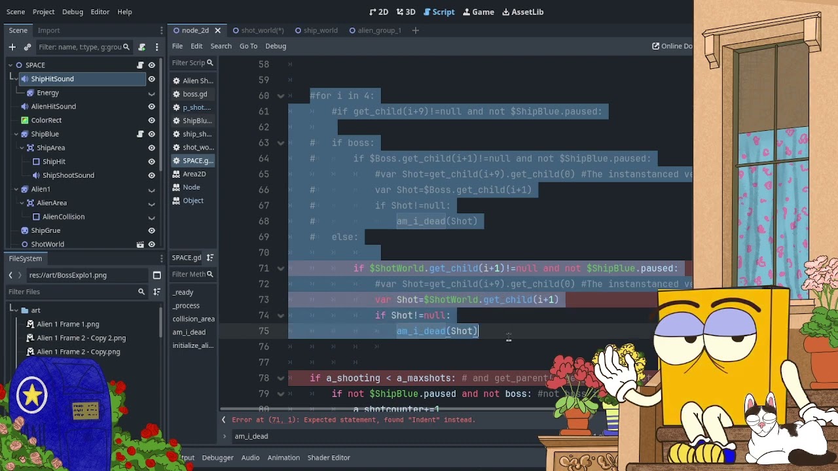Collapse the ShipBlue node tree
Screen dimensions: 838x471
coord(16,134)
